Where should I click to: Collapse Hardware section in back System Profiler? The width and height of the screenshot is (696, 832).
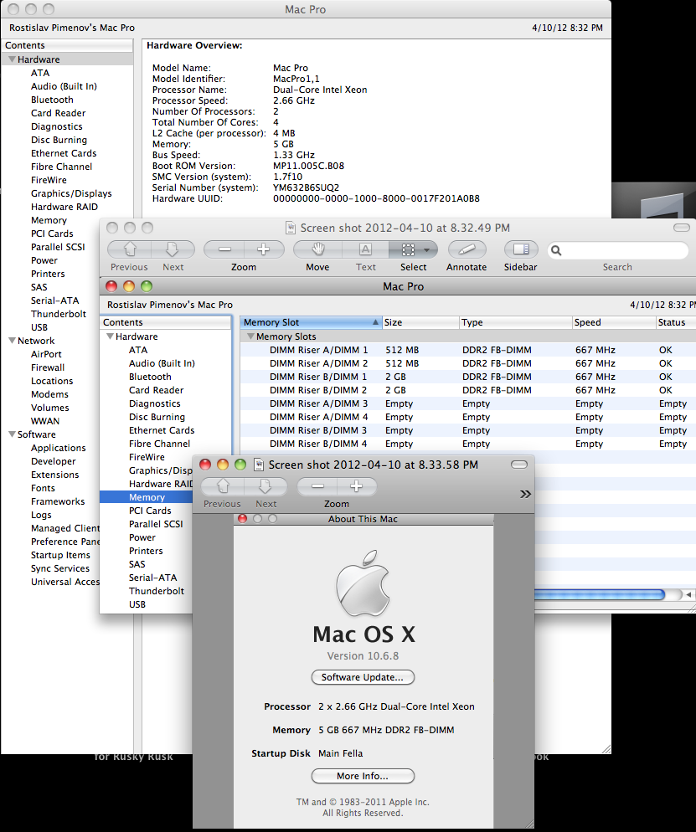12,59
